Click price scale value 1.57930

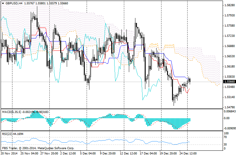click(229, 15)
